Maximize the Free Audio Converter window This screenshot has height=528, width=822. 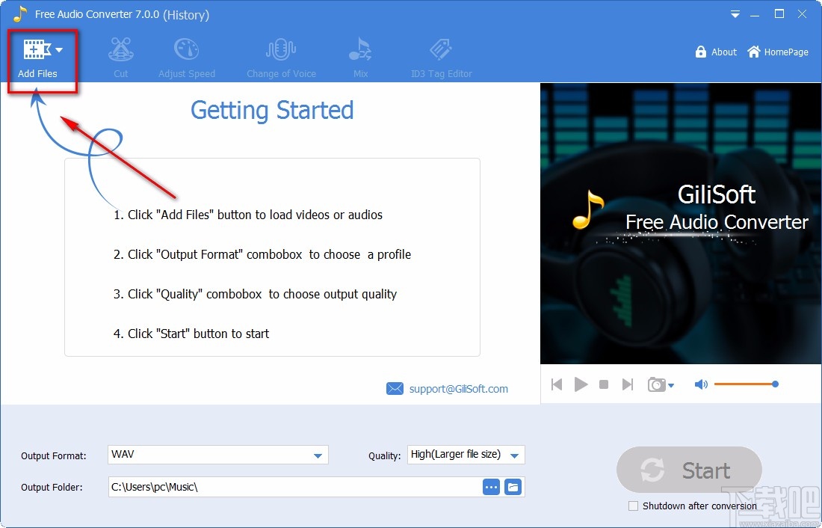[779, 14]
